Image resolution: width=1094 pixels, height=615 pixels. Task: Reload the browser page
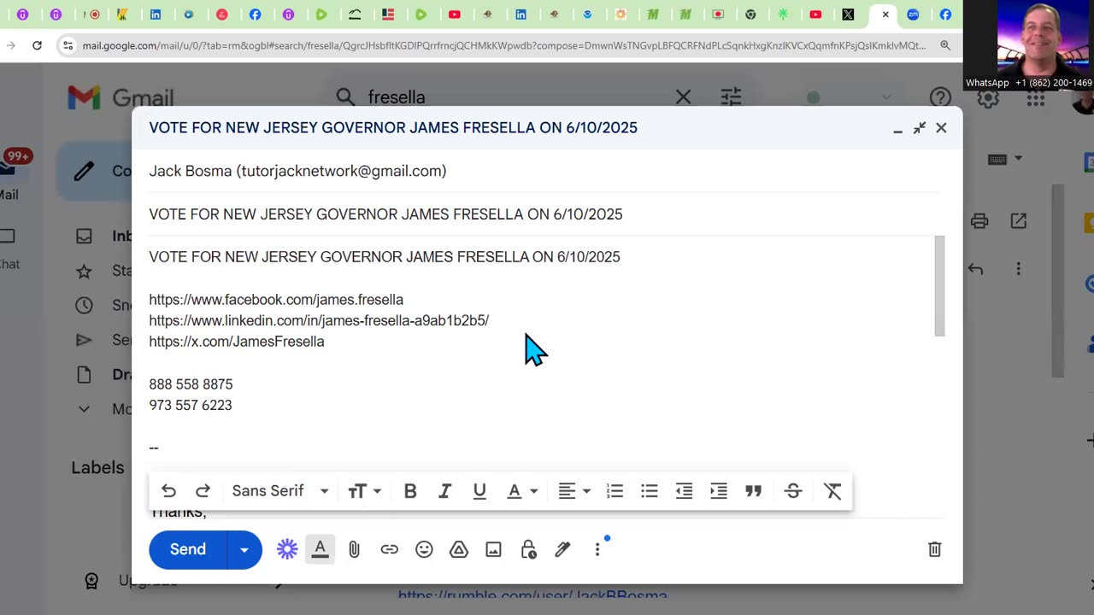(37, 45)
